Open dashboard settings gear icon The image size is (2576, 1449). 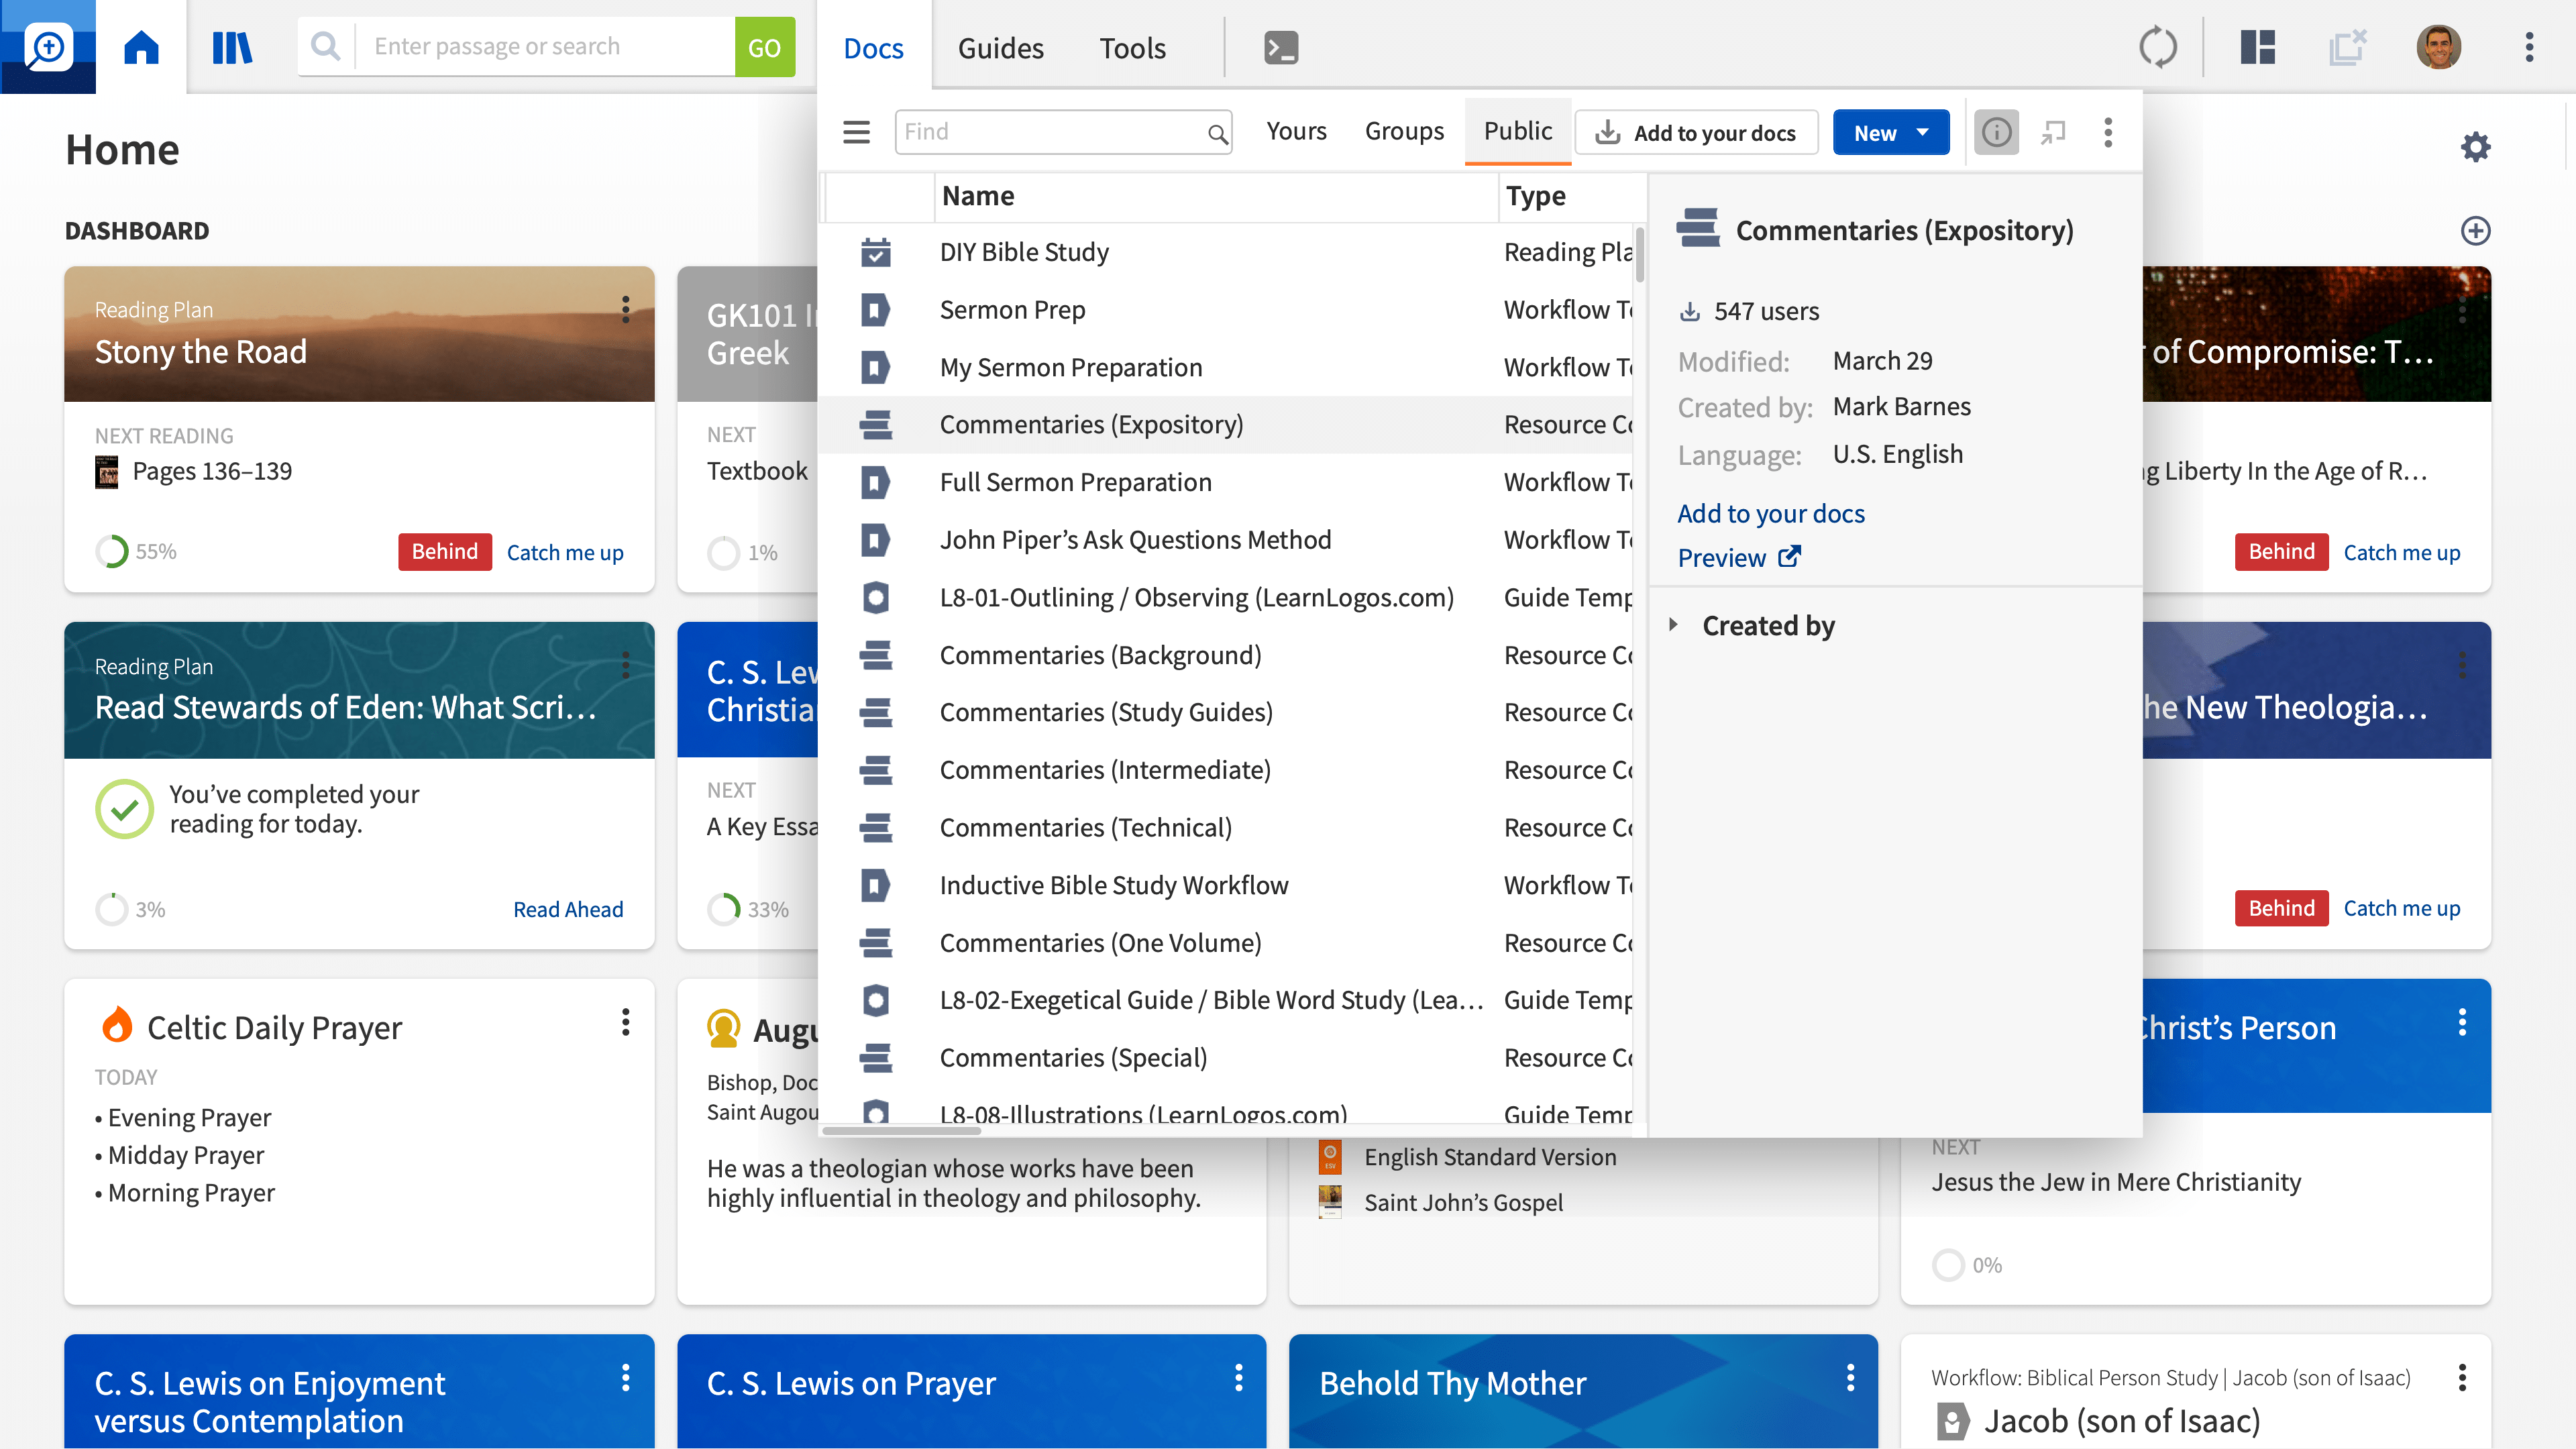coord(2475,147)
